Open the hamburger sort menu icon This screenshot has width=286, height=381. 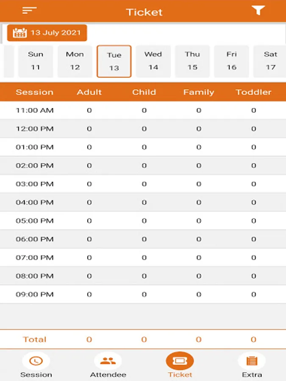29,11
